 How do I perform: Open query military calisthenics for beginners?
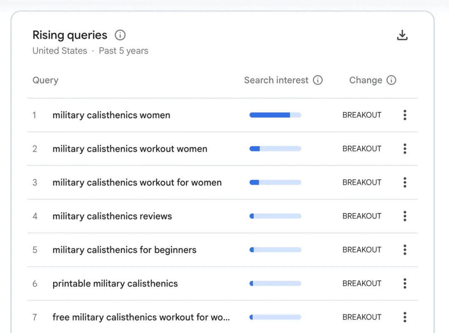[x=124, y=250]
